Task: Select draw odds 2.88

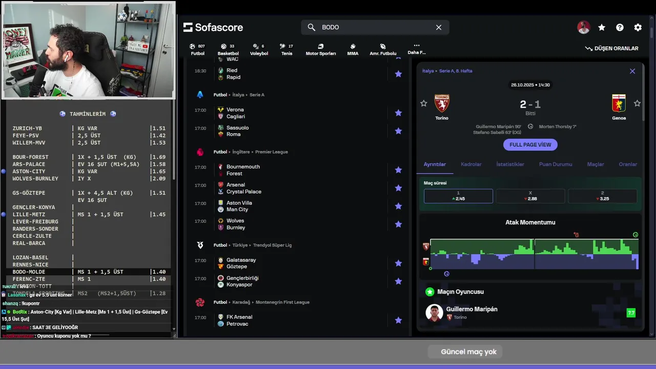Action: click(530, 196)
